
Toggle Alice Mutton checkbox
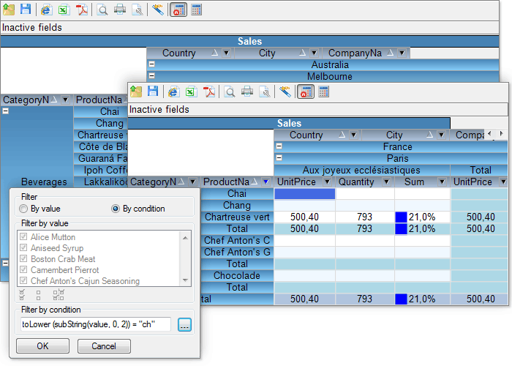point(23,236)
